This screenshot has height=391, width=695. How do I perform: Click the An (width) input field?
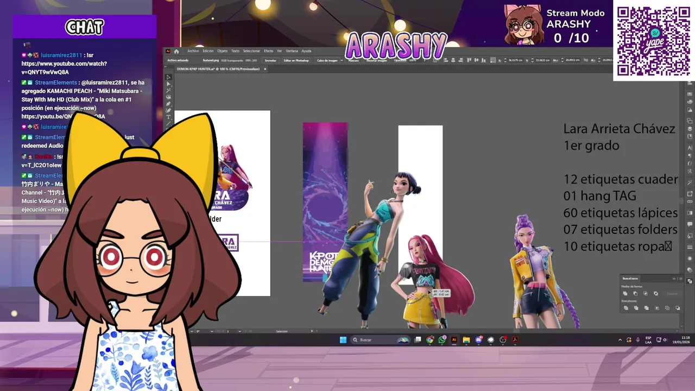tap(573, 60)
